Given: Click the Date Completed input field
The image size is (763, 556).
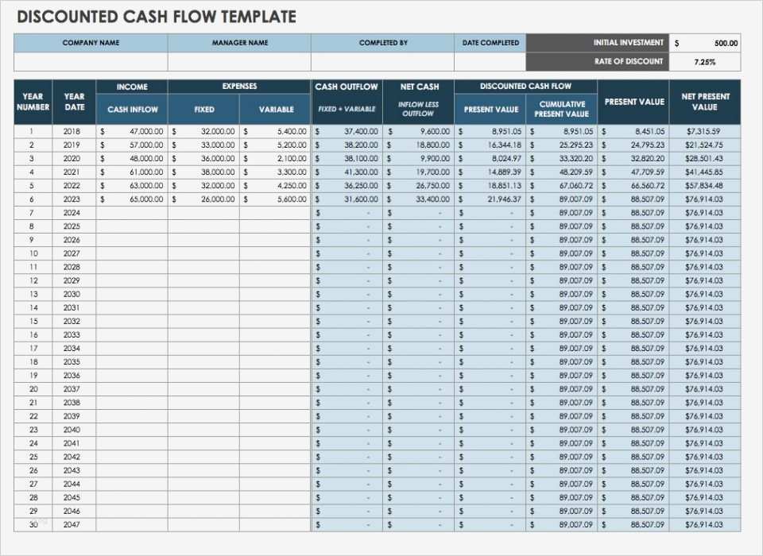Looking at the screenshot, I should pos(490,60).
